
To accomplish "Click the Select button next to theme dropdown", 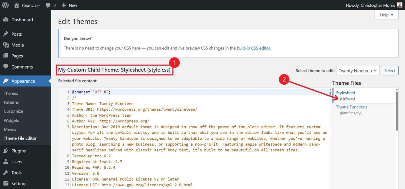I will point(389,70).
